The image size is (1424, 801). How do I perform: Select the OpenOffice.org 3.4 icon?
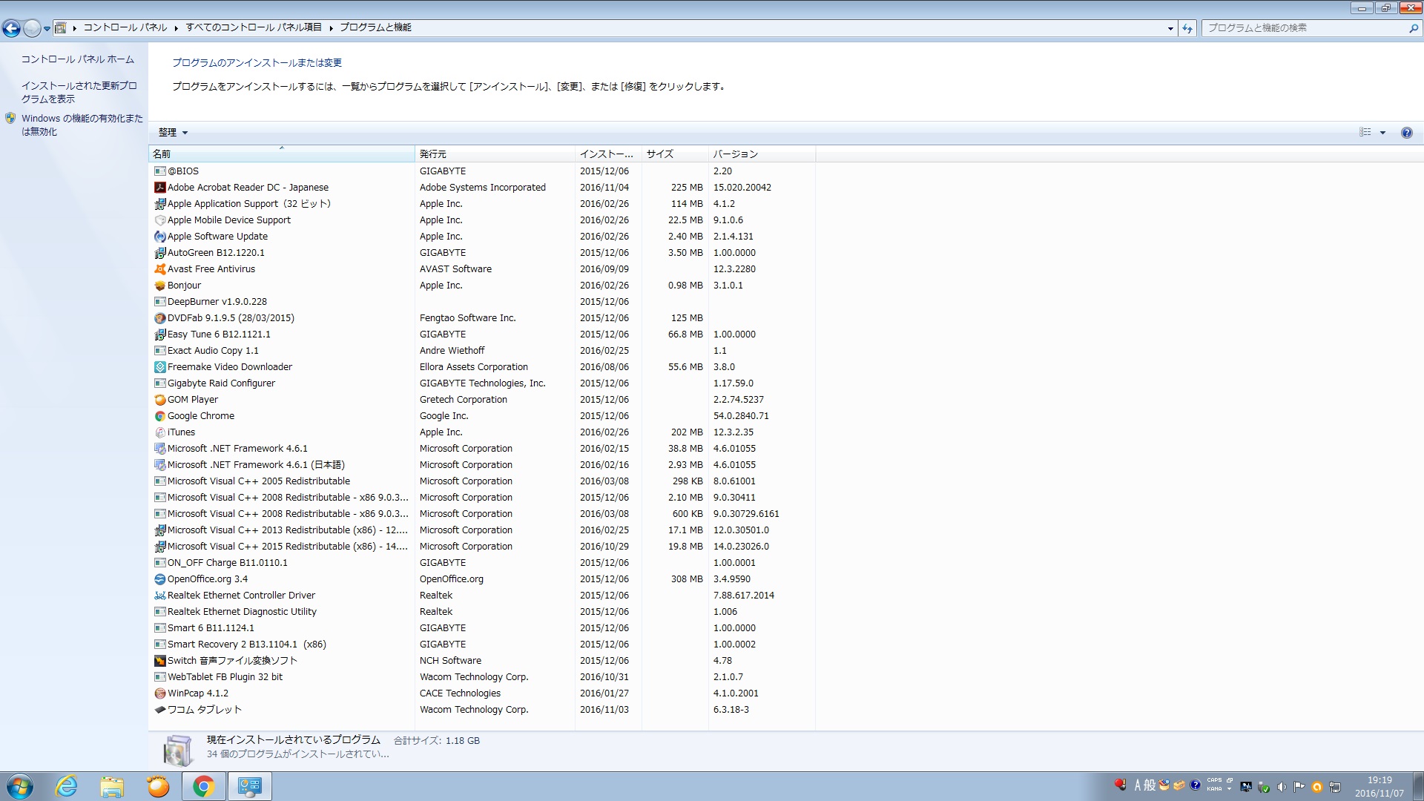click(159, 579)
